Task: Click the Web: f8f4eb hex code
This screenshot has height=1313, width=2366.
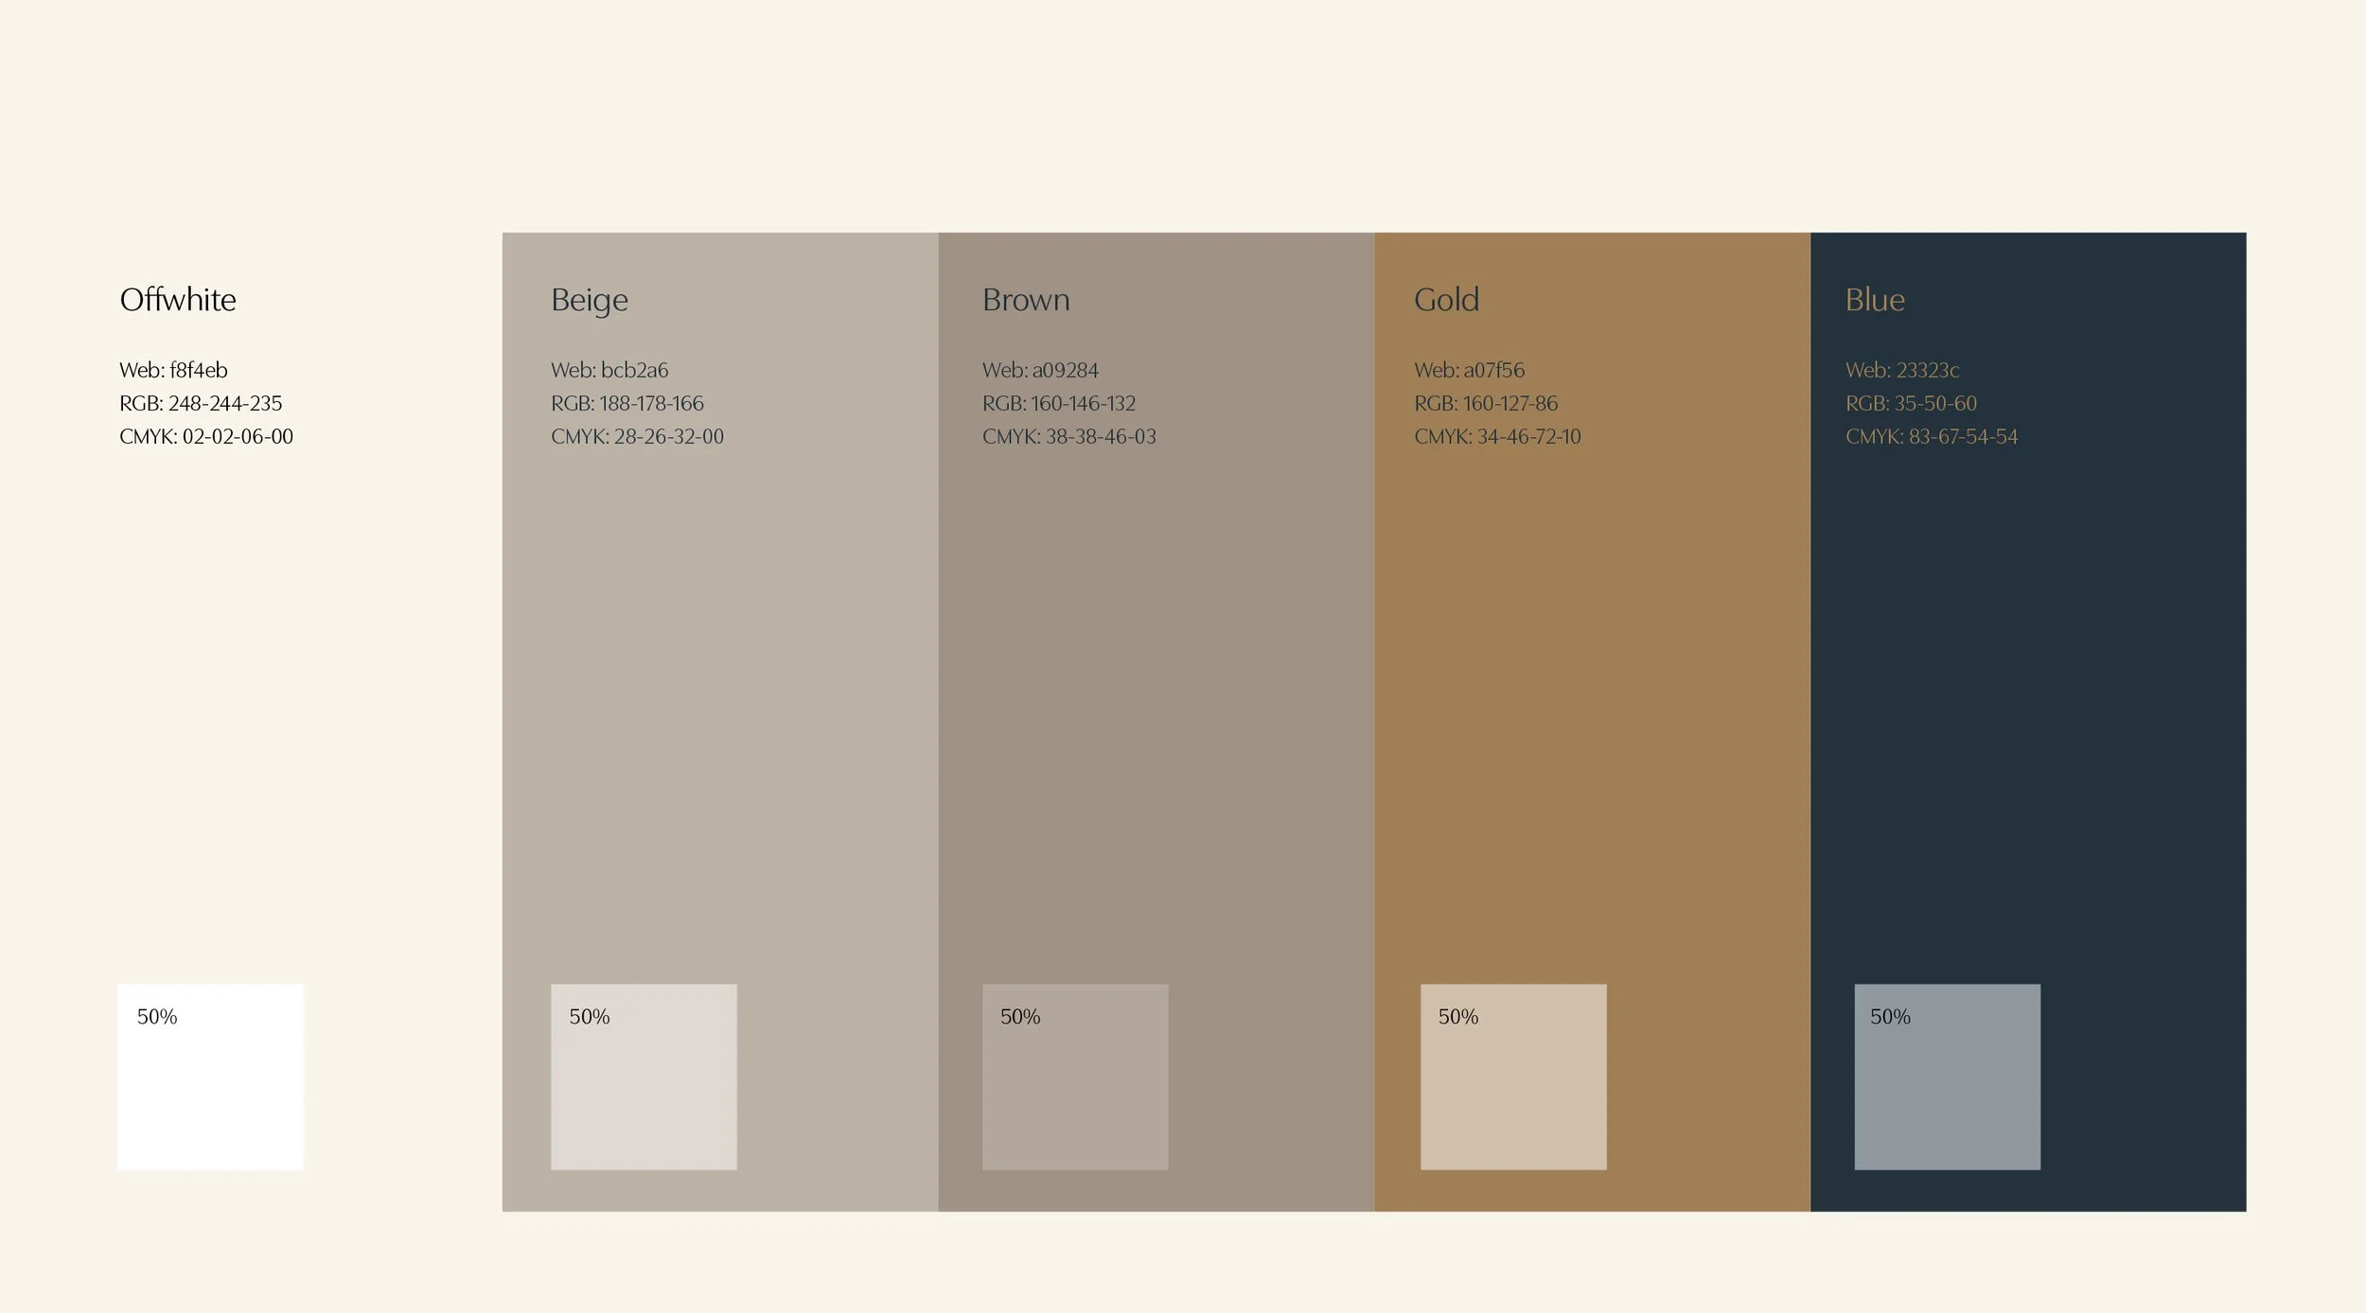Action: pos(173,370)
